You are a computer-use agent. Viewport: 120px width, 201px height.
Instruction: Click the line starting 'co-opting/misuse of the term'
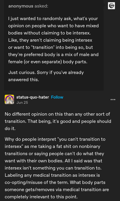(55, 182)
